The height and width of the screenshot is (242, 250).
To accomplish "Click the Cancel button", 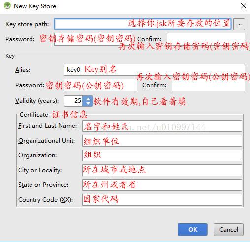I will (228, 230).
